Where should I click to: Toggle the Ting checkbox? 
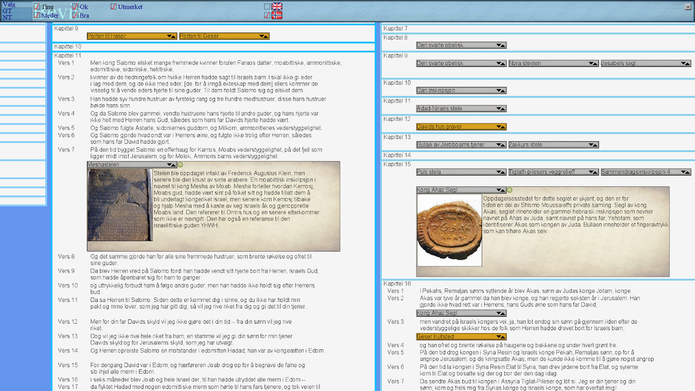37,7
